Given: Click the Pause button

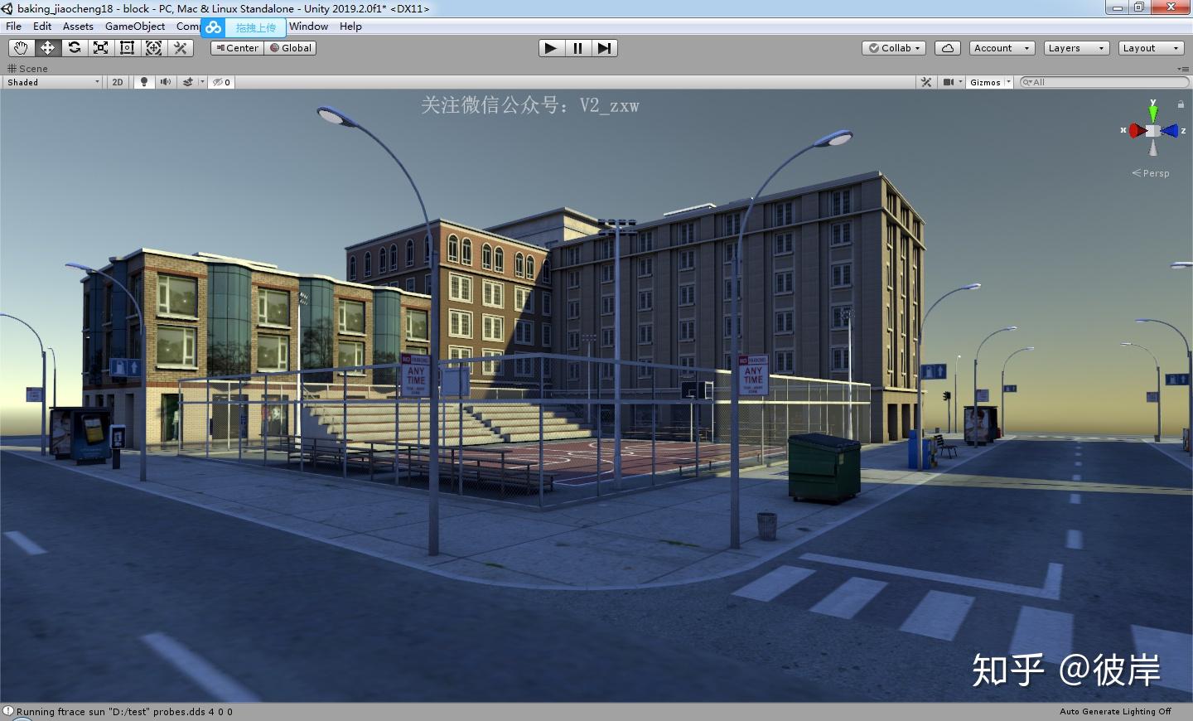Looking at the screenshot, I should click(577, 48).
